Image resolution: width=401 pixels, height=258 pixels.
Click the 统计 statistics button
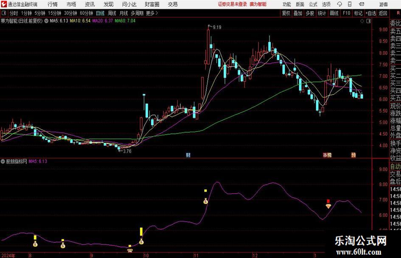click(322, 13)
